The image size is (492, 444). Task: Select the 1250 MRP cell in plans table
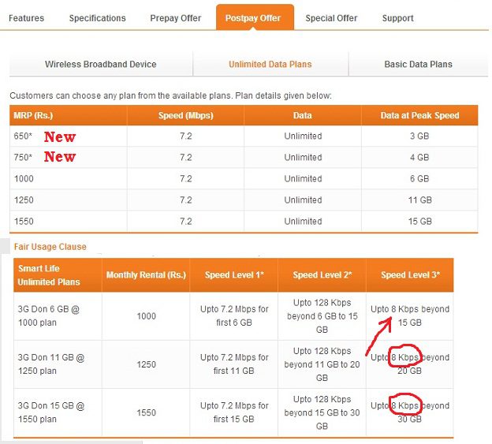pyautogui.click(x=68, y=200)
